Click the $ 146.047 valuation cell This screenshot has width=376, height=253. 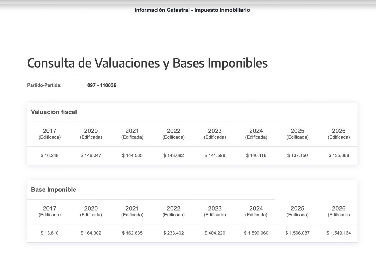click(x=91, y=155)
